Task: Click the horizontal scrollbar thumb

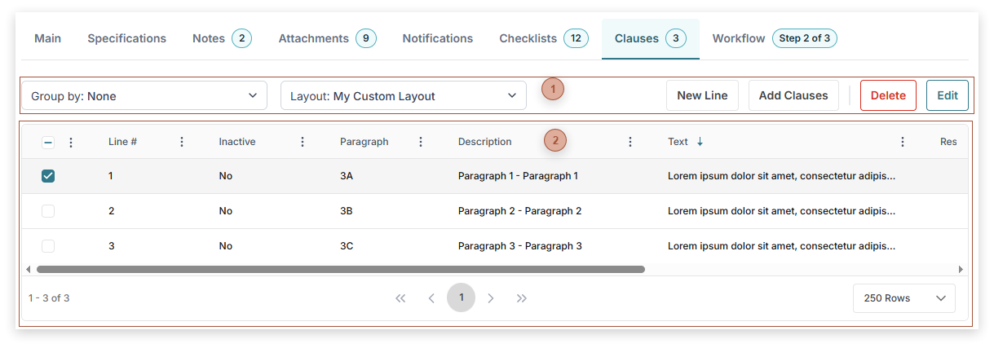Action: pos(341,269)
